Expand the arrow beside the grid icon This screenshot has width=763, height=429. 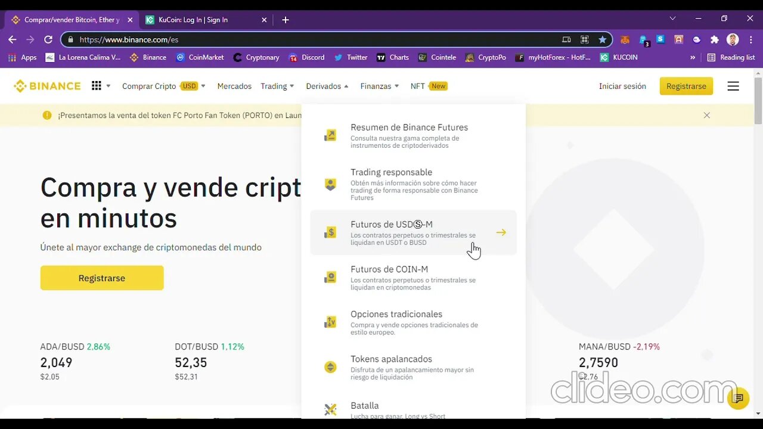pos(108,86)
